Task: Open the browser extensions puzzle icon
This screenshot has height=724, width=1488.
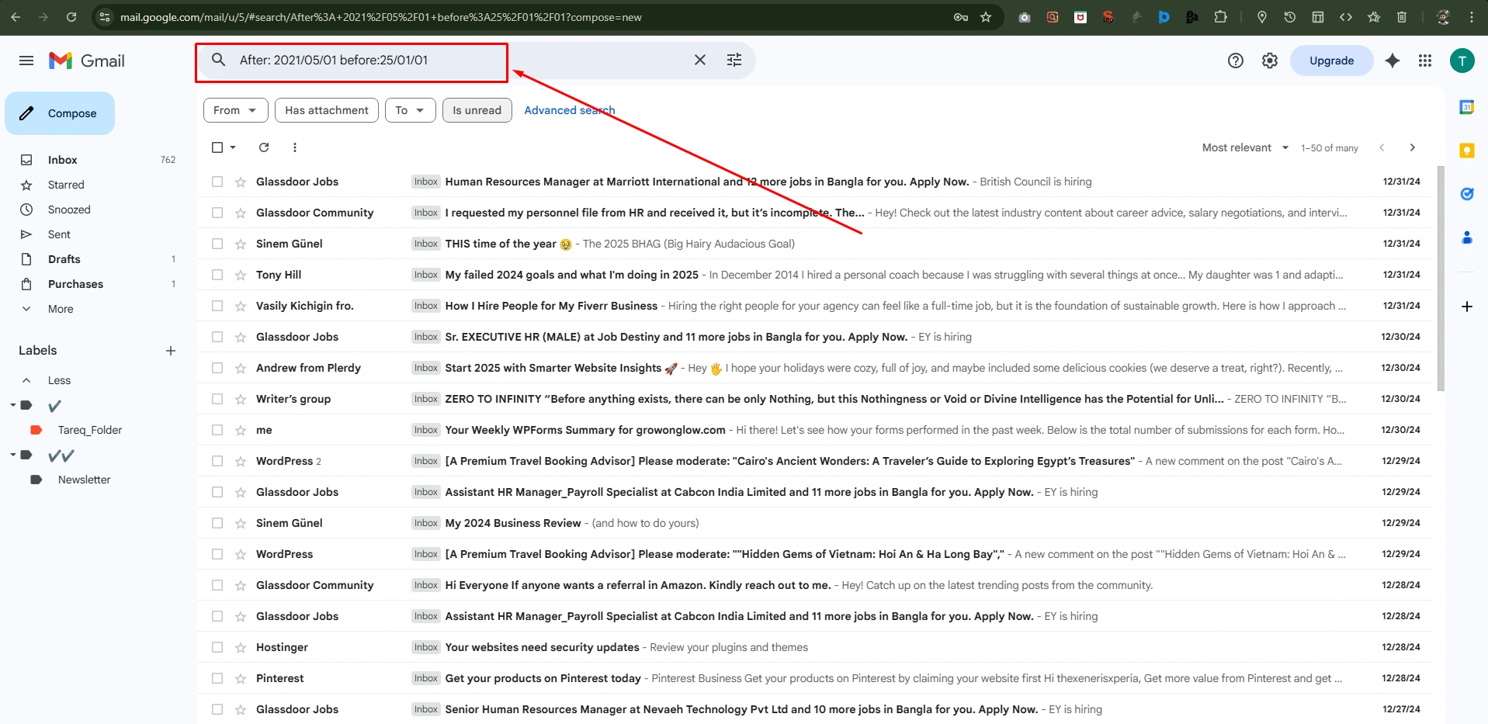Action: click(x=1220, y=17)
